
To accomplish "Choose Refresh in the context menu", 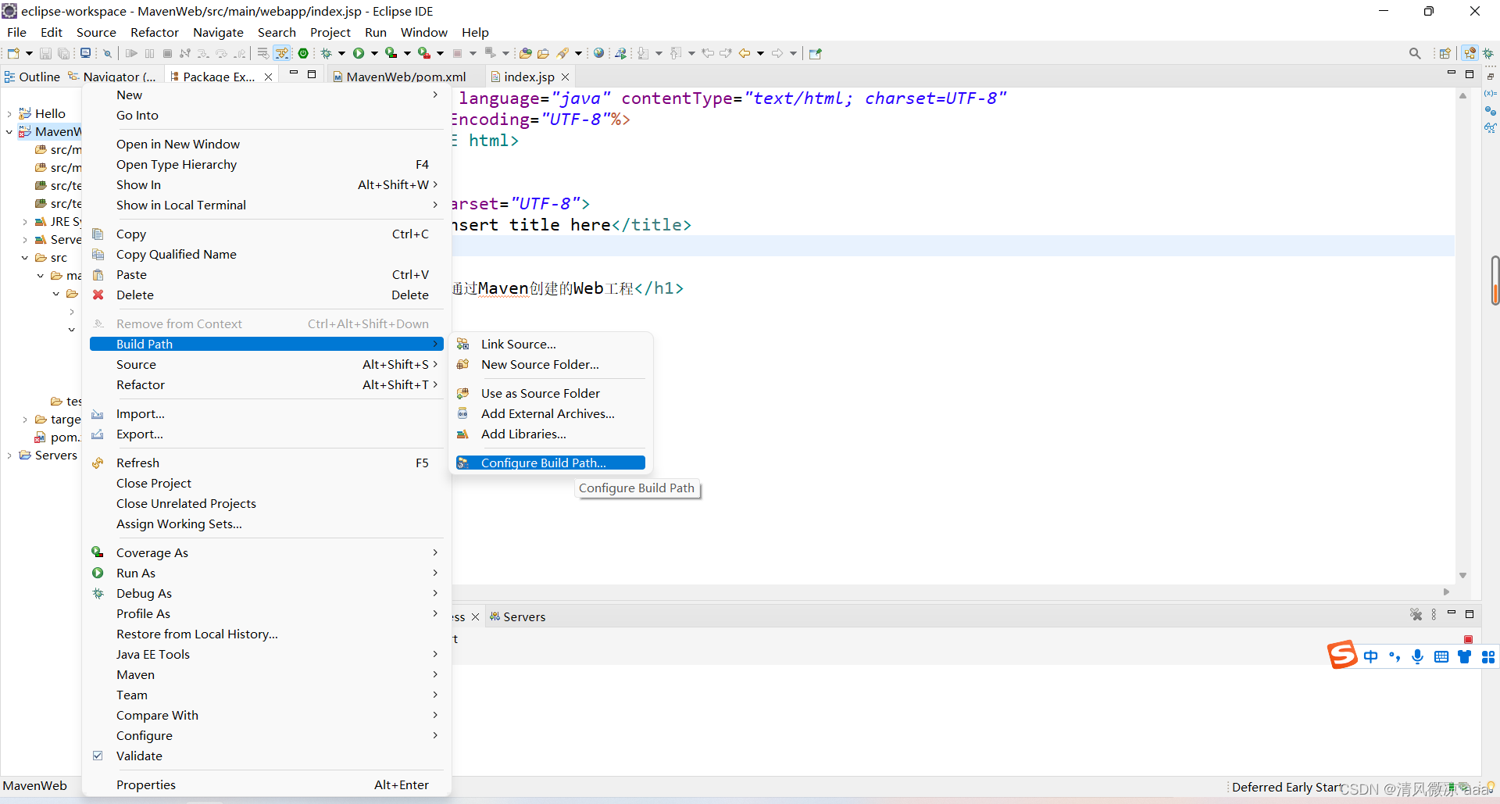I will coord(266,463).
